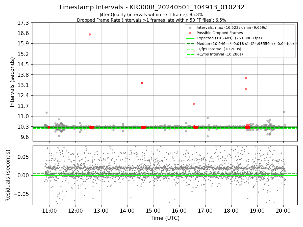303x227 pixels.
Task: Click the "Residuals (seconds)" y-axis label
Action: 8,176
